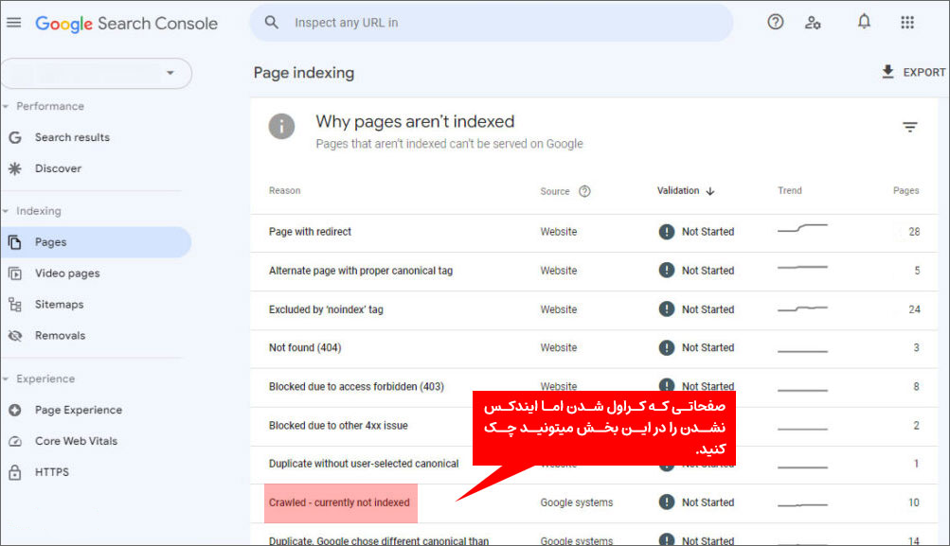Open the Removals page

click(60, 335)
